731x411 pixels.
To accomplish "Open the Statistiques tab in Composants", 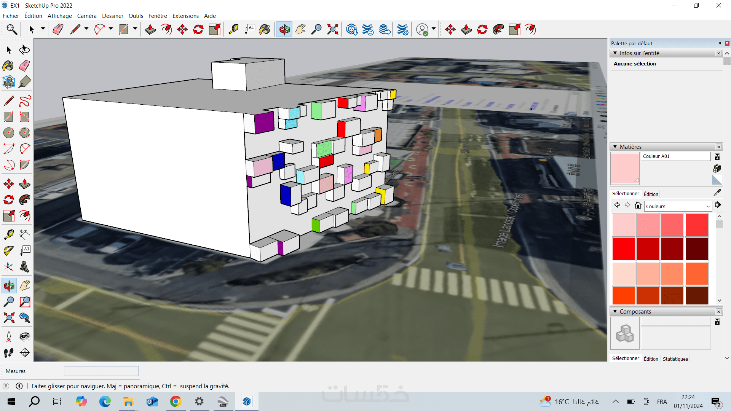I will tap(675, 359).
